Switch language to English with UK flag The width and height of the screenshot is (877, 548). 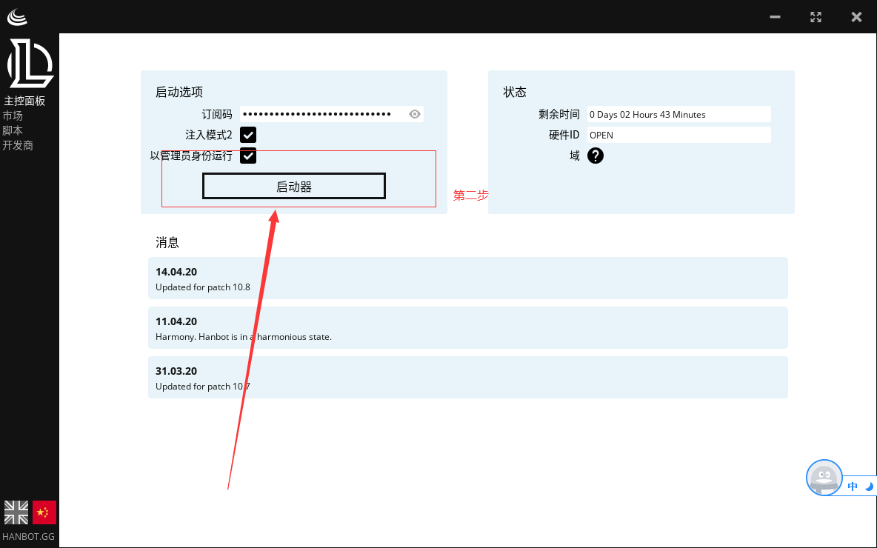click(x=16, y=512)
